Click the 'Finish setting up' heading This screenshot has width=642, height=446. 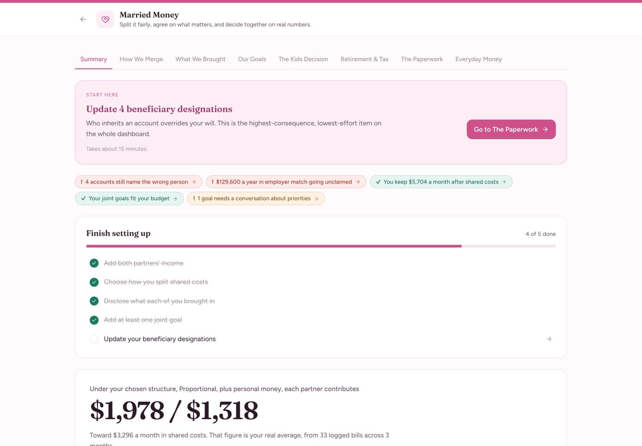[118, 233]
